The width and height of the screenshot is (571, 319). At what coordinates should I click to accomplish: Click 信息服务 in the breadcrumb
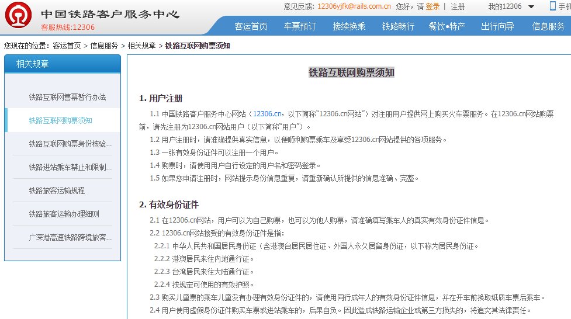pyautogui.click(x=104, y=46)
